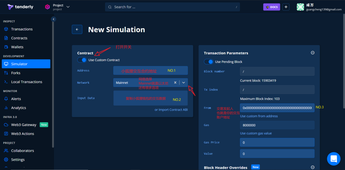Expand the Network dropdown chevron
345x170 pixels.
point(184,83)
